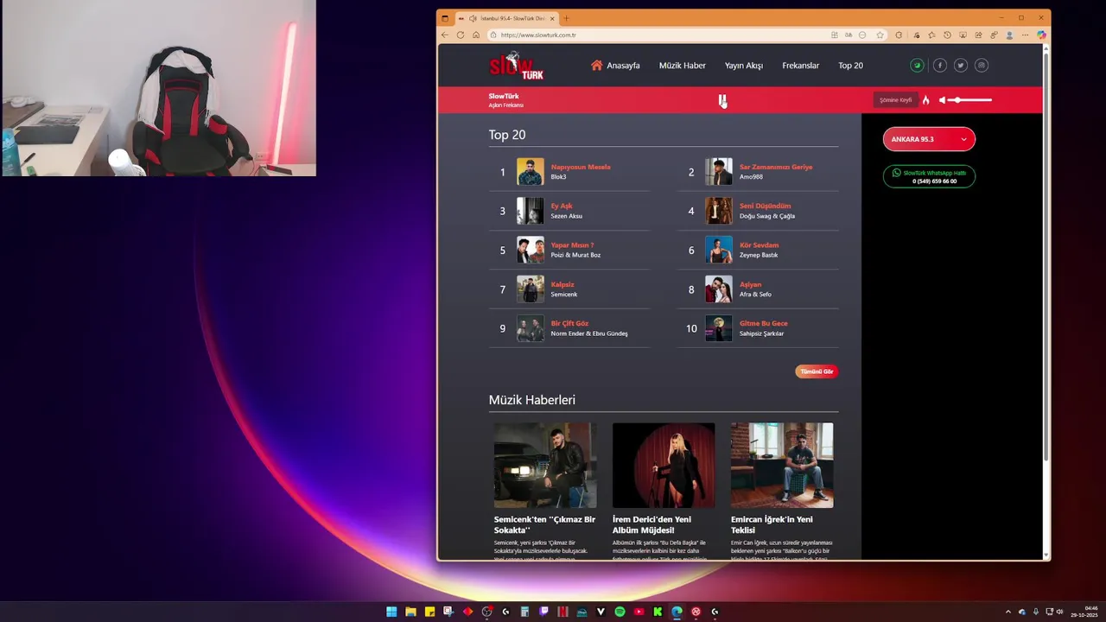Open taskbar clock showing 04:46
Image resolution: width=1106 pixels, height=622 pixels.
[1084, 612]
